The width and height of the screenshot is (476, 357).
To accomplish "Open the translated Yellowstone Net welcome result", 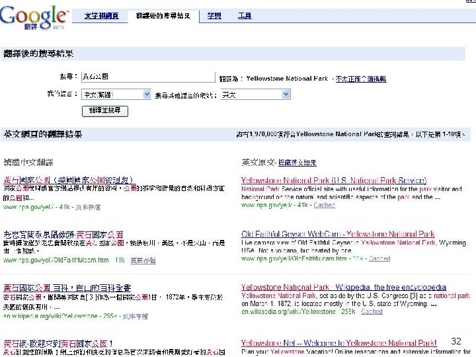I will [58, 344].
